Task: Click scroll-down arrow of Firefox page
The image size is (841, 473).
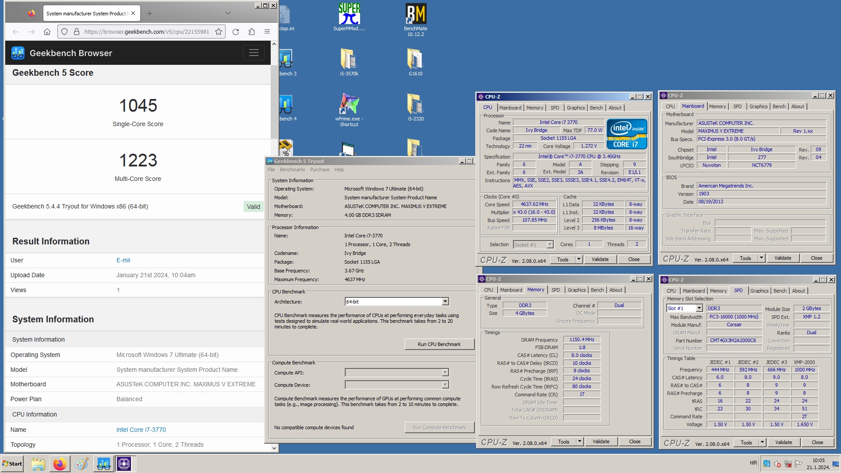Action: click(x=274, y=448)
